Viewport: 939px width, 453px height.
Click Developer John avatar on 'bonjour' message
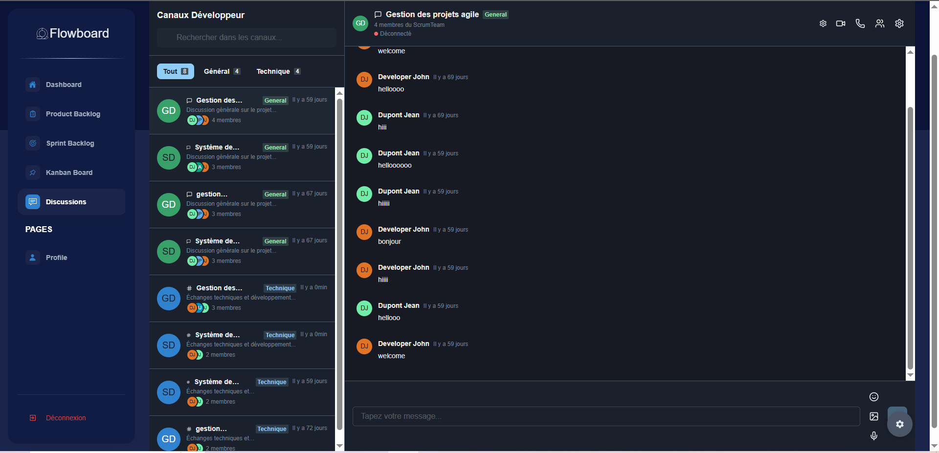click(x=364, y=232)
